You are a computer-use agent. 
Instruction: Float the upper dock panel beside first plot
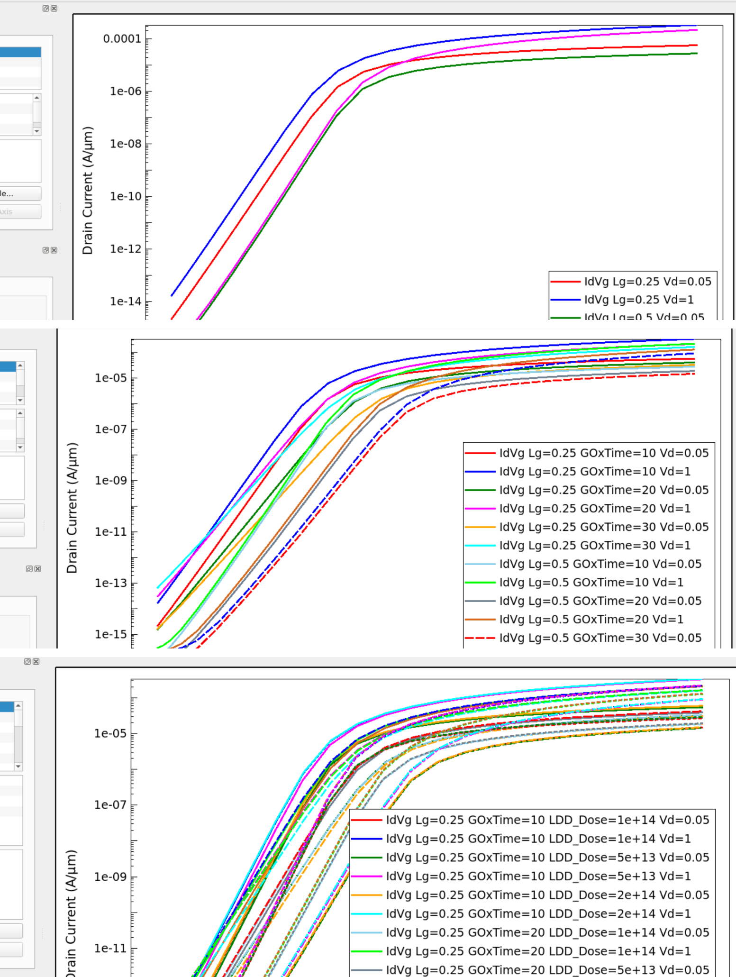coord(46,9)
